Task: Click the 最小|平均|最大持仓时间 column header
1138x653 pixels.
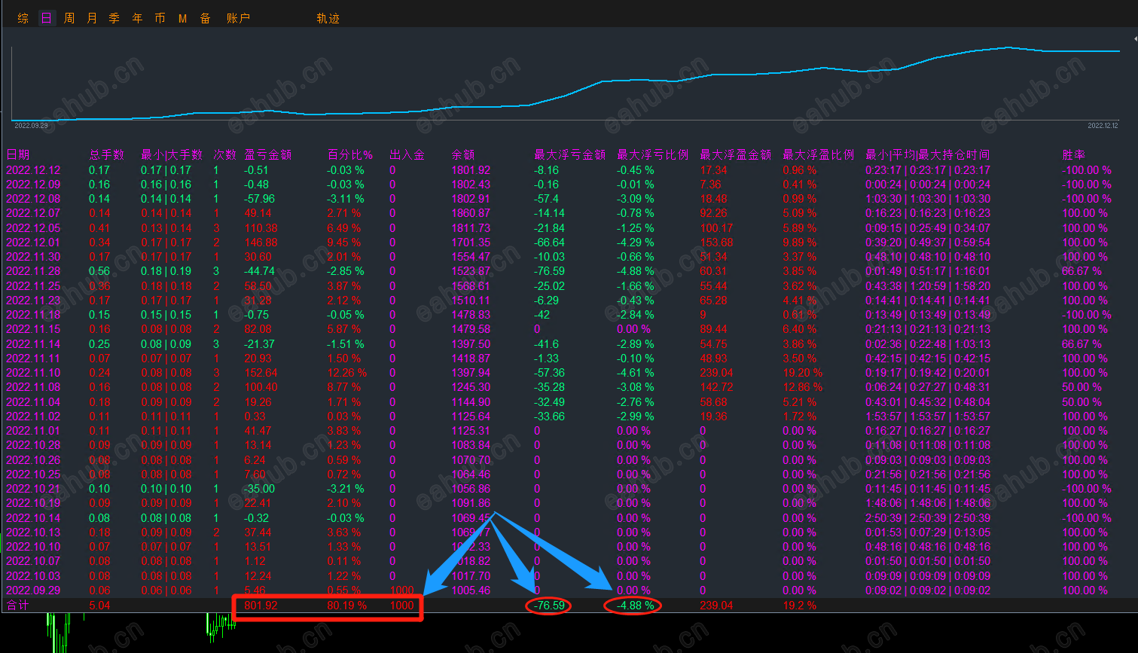Action: tap(928, 154)
